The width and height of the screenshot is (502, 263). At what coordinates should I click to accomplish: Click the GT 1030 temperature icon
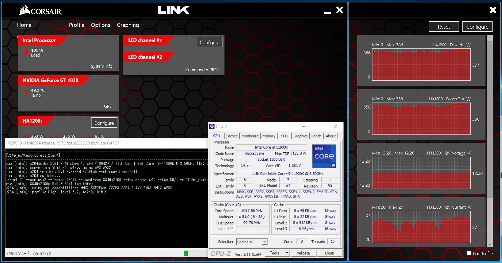point(26,92)
